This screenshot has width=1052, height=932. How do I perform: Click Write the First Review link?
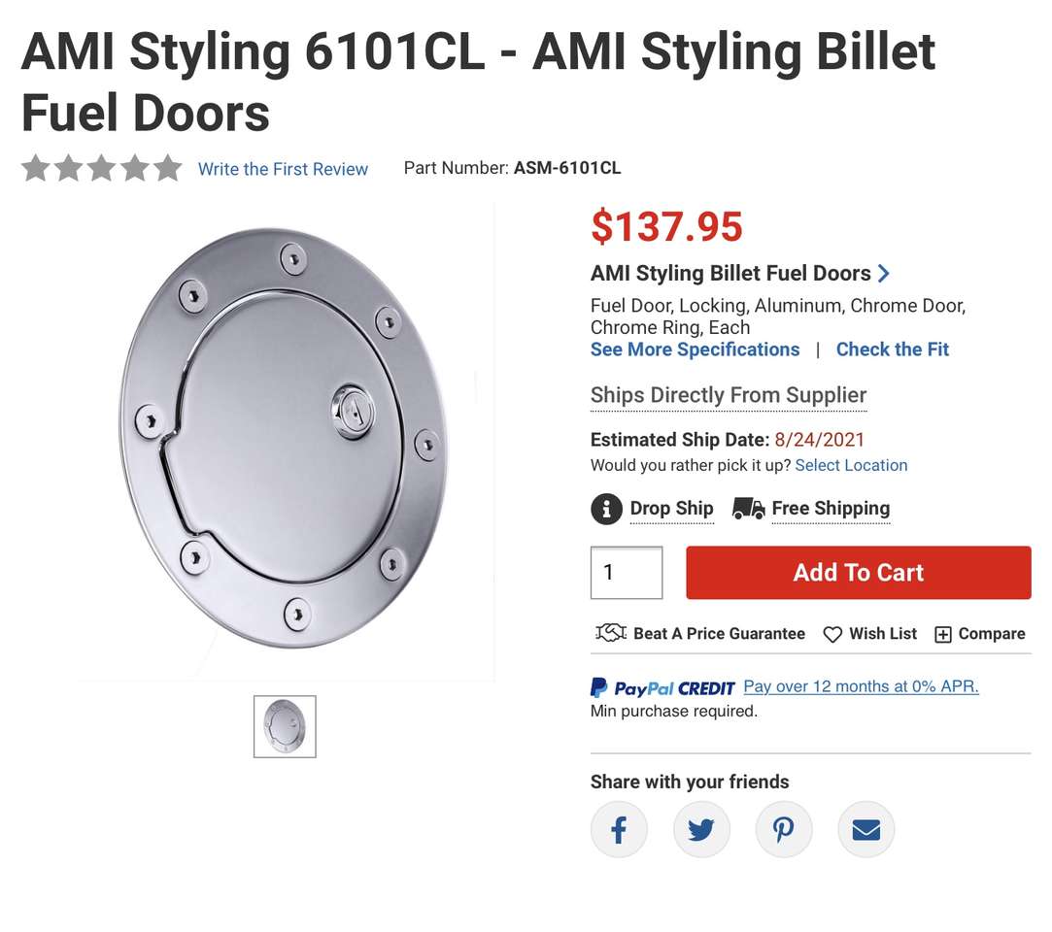pos(283,169)
